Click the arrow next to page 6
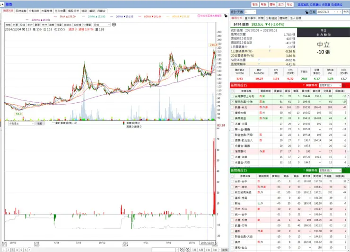This screenshot has width=350, height=252. [x=29, y=250]
